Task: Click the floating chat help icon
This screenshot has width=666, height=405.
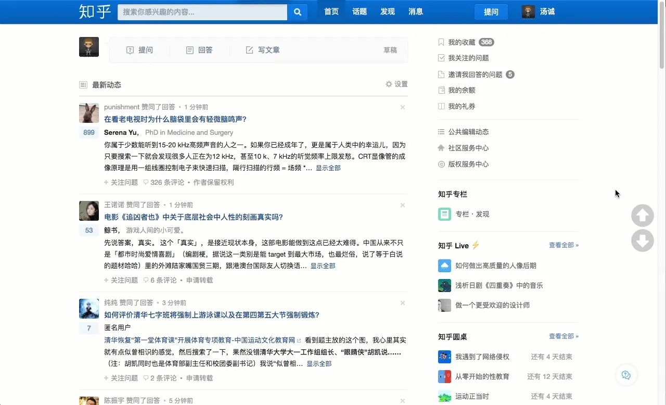Action: (x=626, y=375)
